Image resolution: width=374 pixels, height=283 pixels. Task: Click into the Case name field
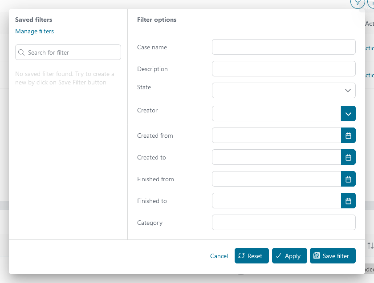click(x=284, y=47)
